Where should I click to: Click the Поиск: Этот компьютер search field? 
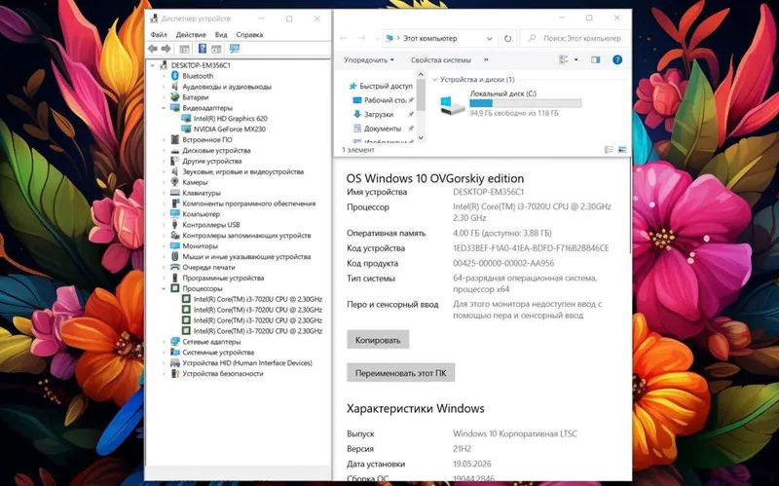(x=575, y=38)
